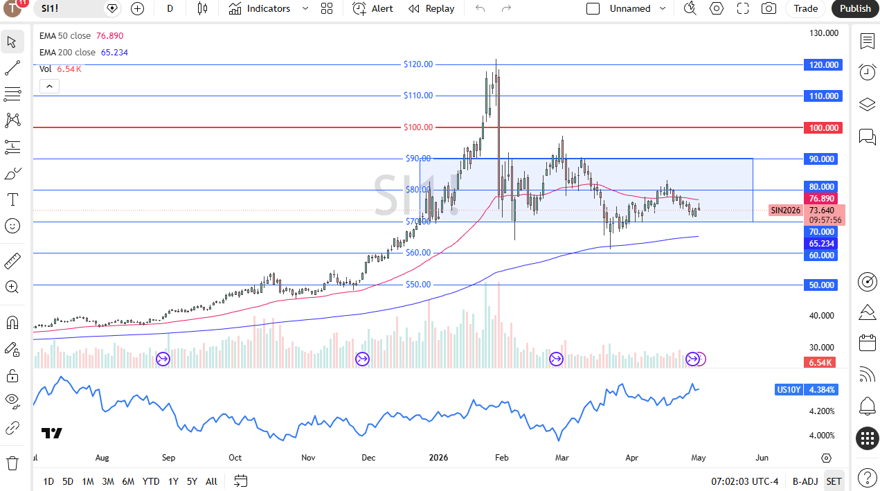Undo the last chart action
Viewport: 880px width, 491px height.
tap(480, 8)
